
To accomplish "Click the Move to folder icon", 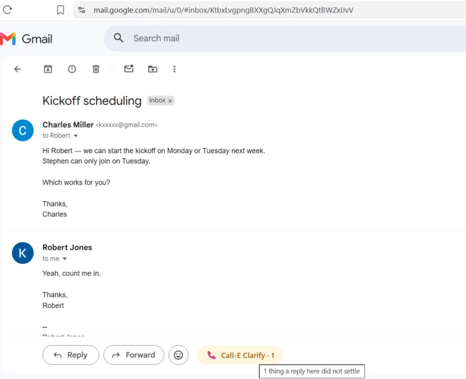I will click(153, 69).
